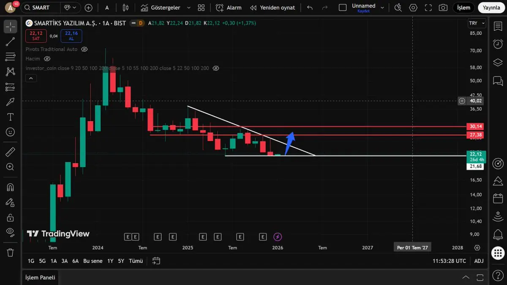Select the Bu sene date range

click(x=93, y=261)
